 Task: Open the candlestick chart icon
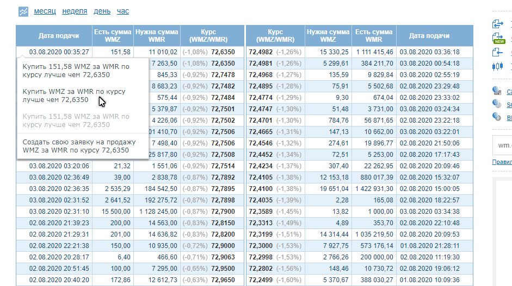[x=497, y=66]
